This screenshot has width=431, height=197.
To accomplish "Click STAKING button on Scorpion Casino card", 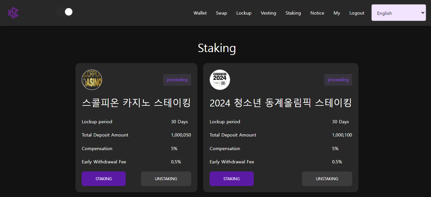I will point(104,179).
